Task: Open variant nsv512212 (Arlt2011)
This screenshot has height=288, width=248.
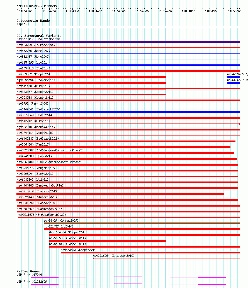Action: click(33, 121)
